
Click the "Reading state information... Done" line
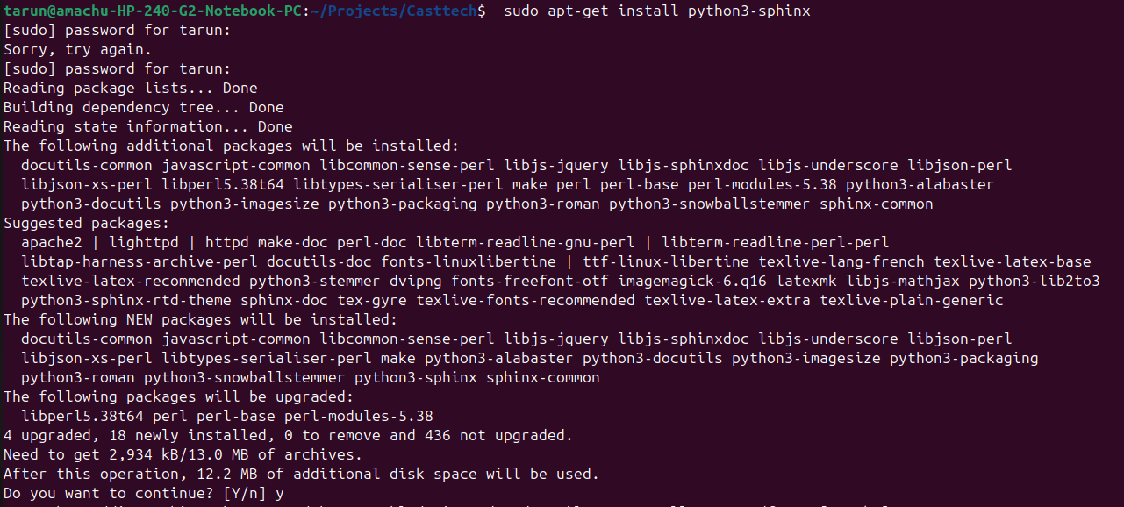click(x=147, y=126)
